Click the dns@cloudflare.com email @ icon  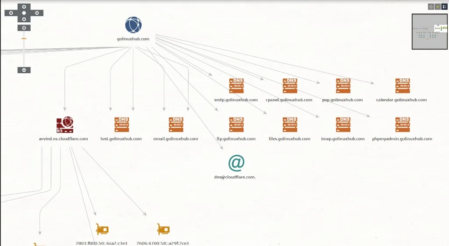[x=236, y=163]
